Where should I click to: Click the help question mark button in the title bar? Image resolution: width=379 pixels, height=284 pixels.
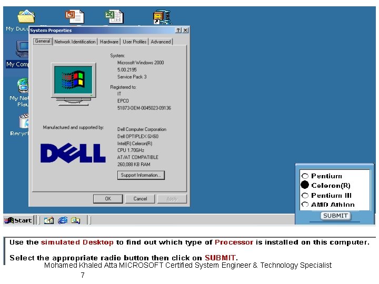[178, 30]
